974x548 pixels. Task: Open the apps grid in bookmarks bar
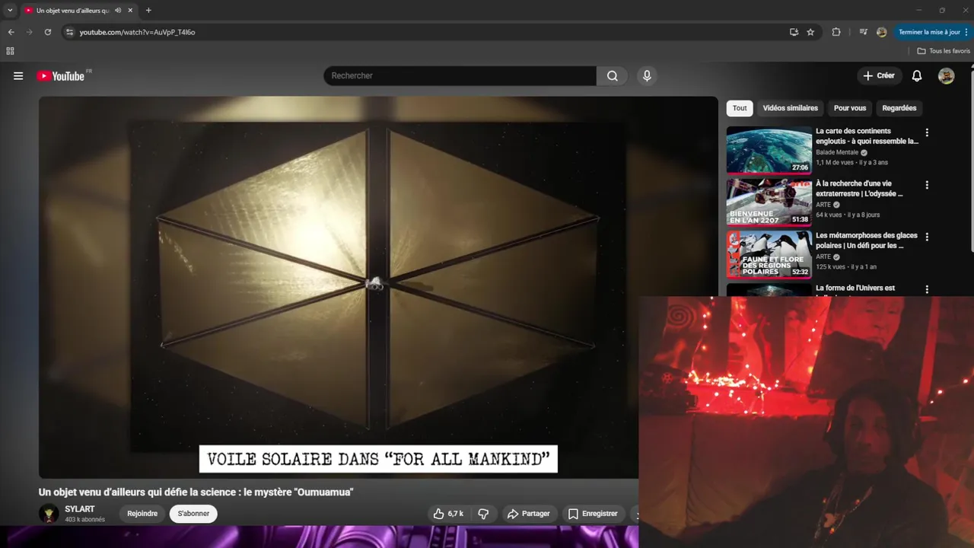click(x=10, y=51)
